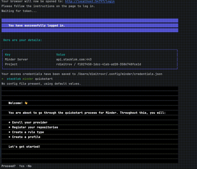Click the 'Project' table cell
197x169 pixels.
tap(11, 64)
